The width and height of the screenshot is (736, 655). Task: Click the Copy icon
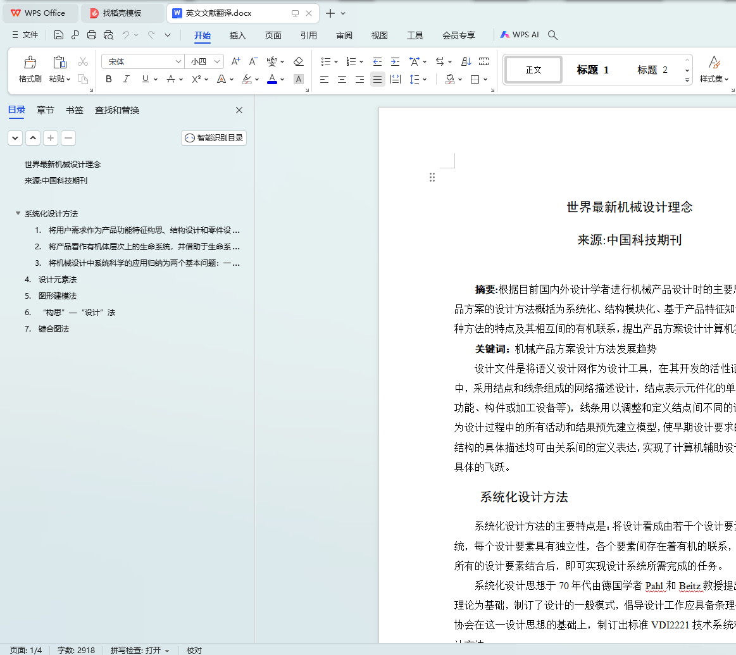tap(83, 79)
